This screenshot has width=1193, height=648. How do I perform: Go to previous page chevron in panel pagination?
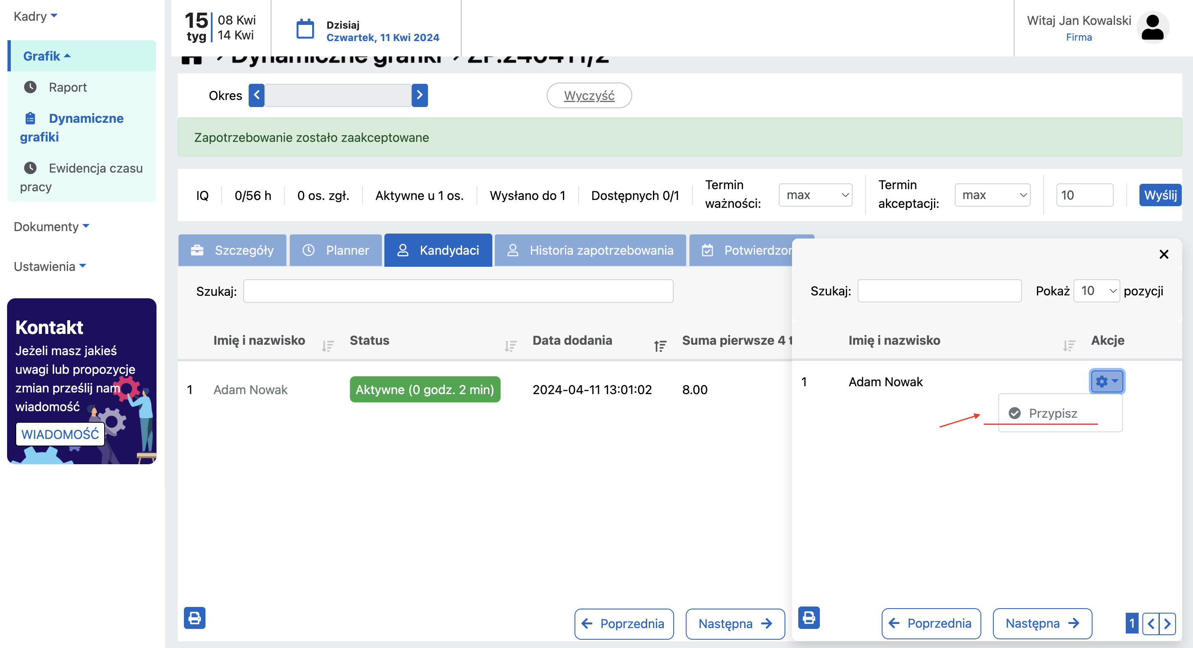tap(1150, 624)
